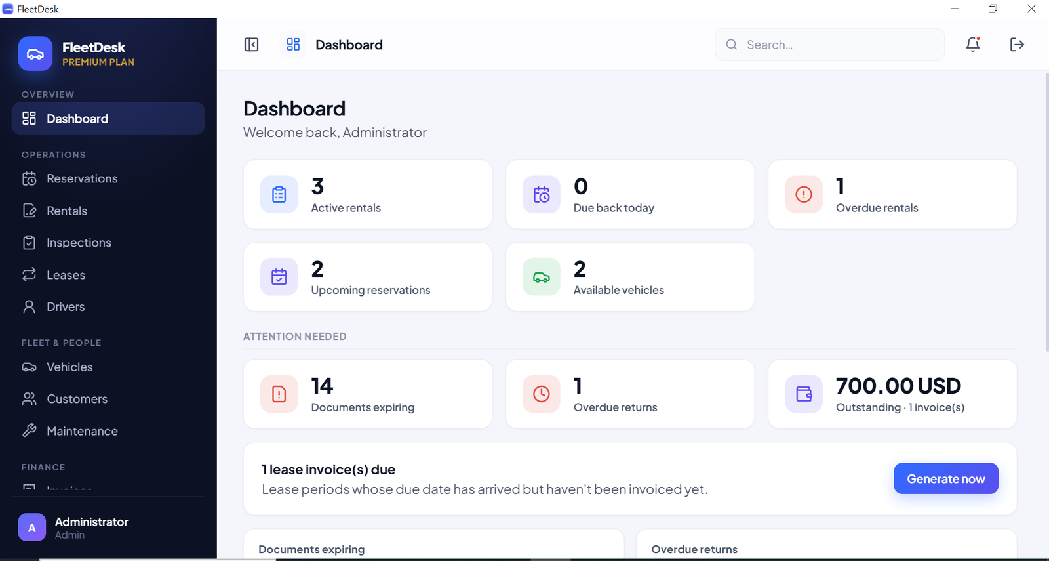Click the Overdue rentals alert icon
This screenshot has height=561, width=1049.
click(804, 194)
